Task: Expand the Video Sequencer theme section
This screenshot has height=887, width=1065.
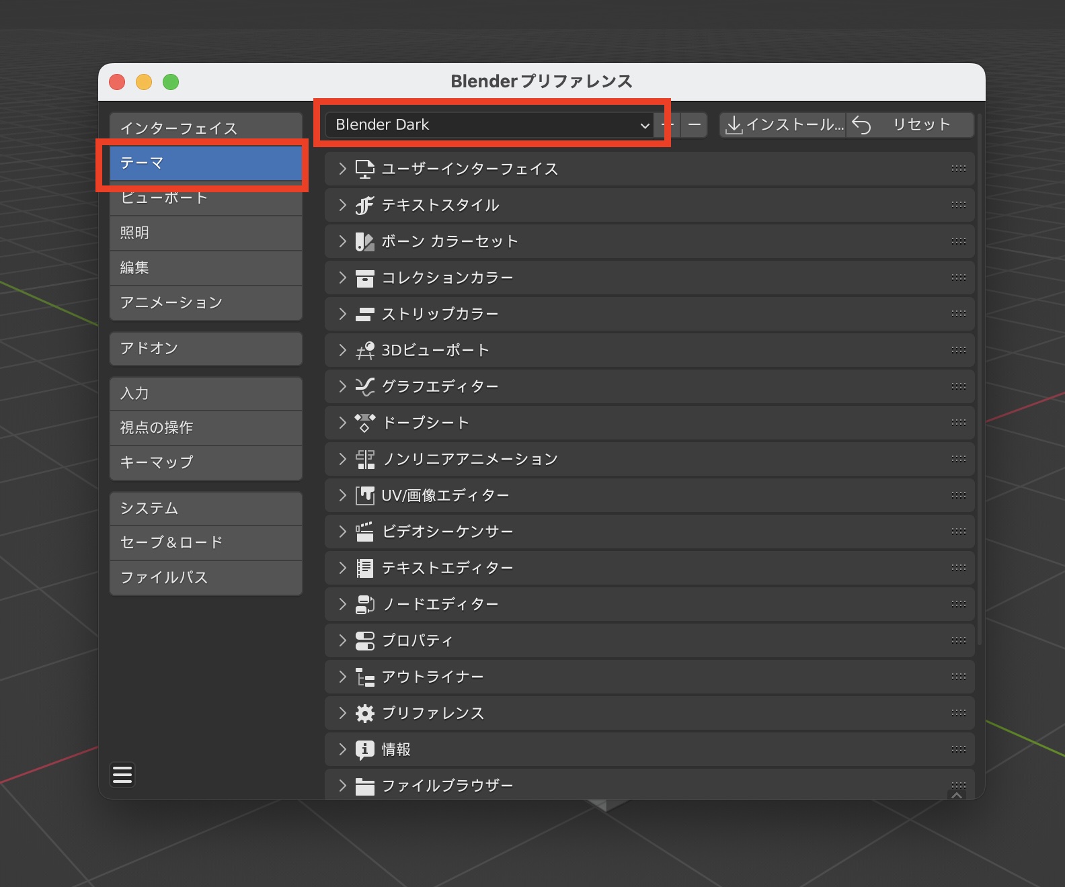Action: click(342, 532)
